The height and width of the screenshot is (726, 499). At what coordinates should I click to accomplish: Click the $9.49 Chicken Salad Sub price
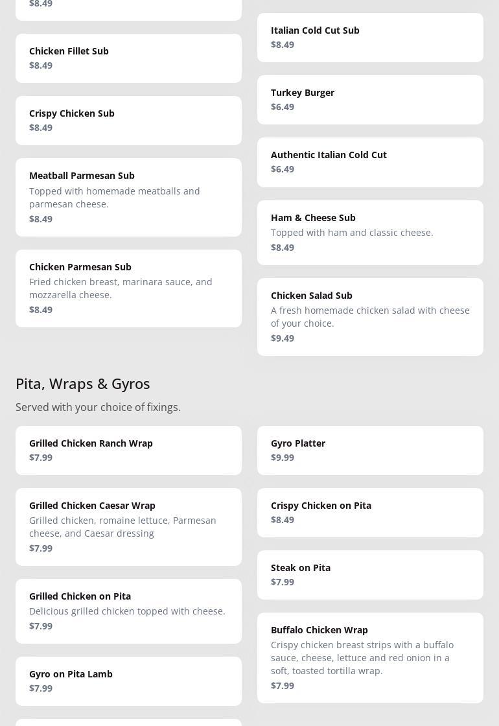283,338
